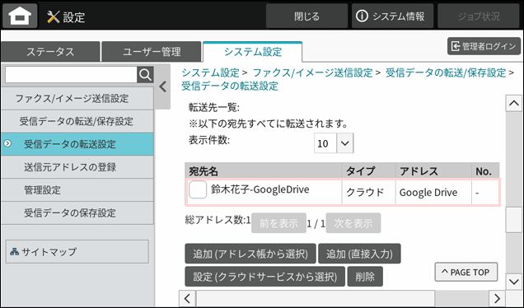Follow the システム設定 breadcrumb link
This screenshot has width=524, height=308.
[211, 72]
